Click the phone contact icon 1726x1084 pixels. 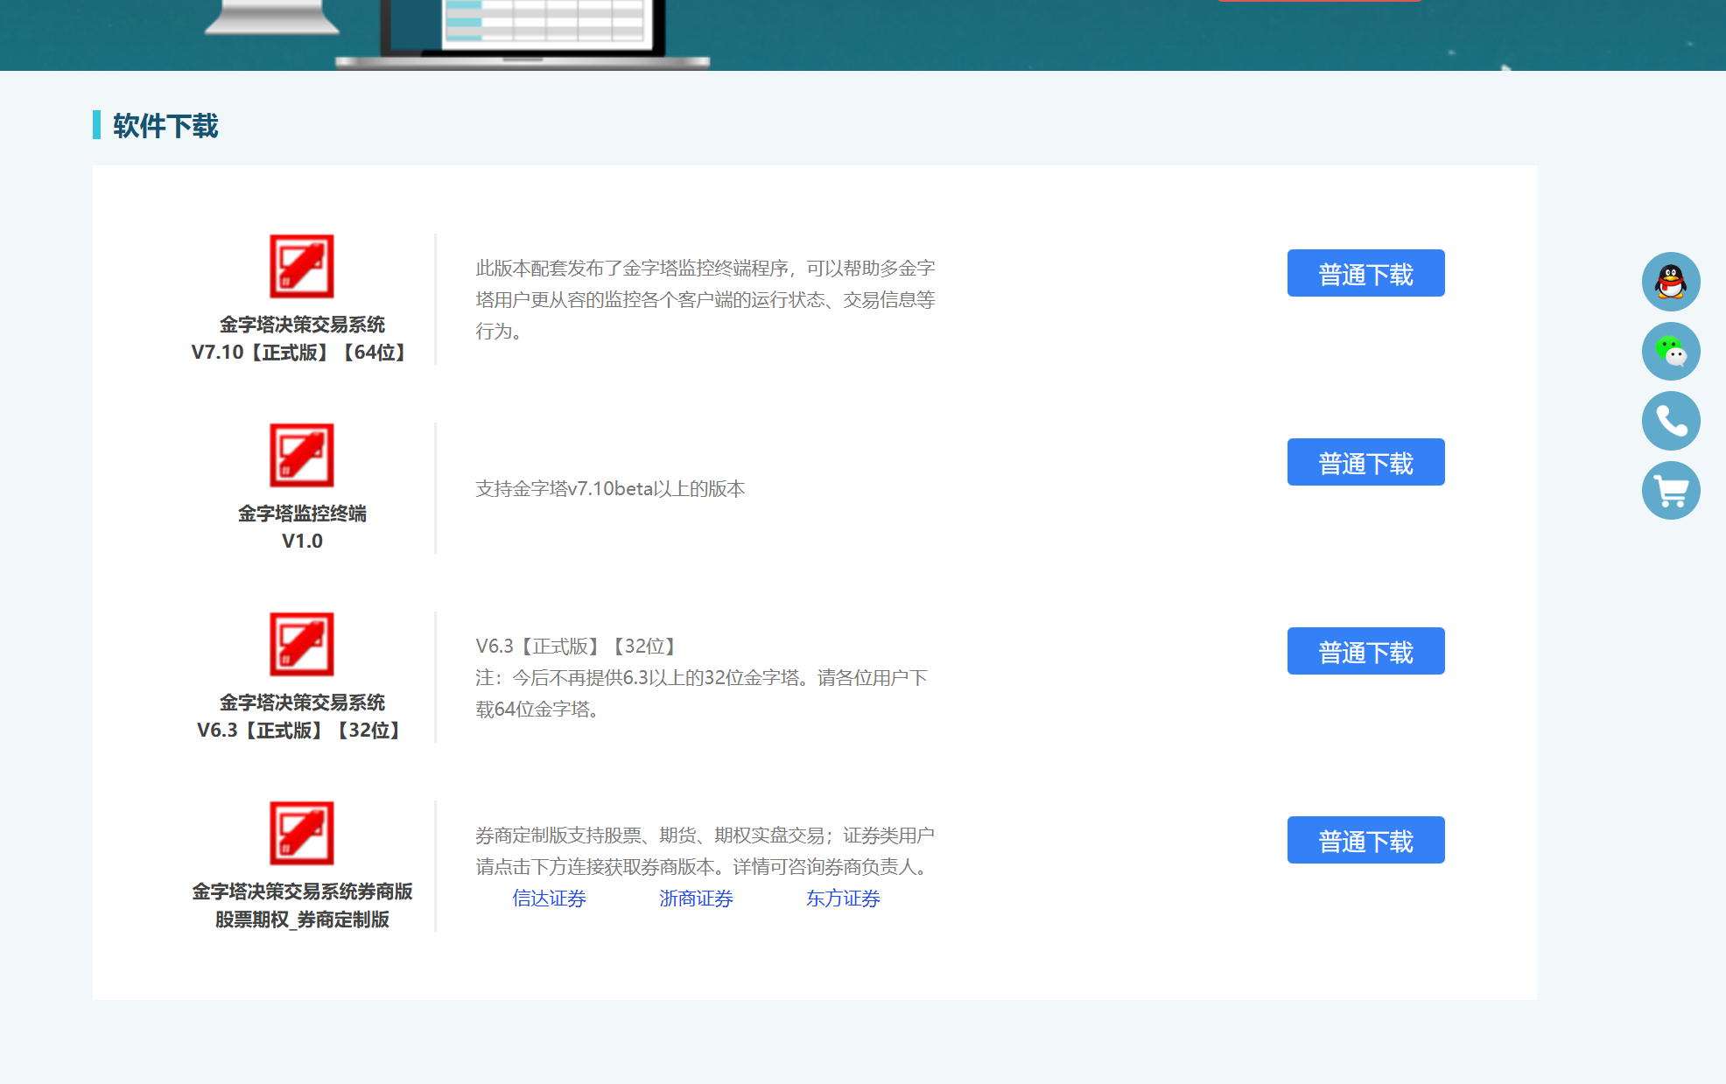pos(1671,421)
